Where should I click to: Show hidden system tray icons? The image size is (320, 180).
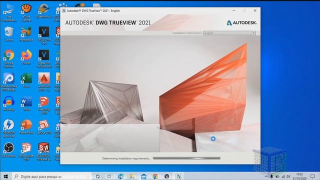pyautogui.click(x=266, y=176)
